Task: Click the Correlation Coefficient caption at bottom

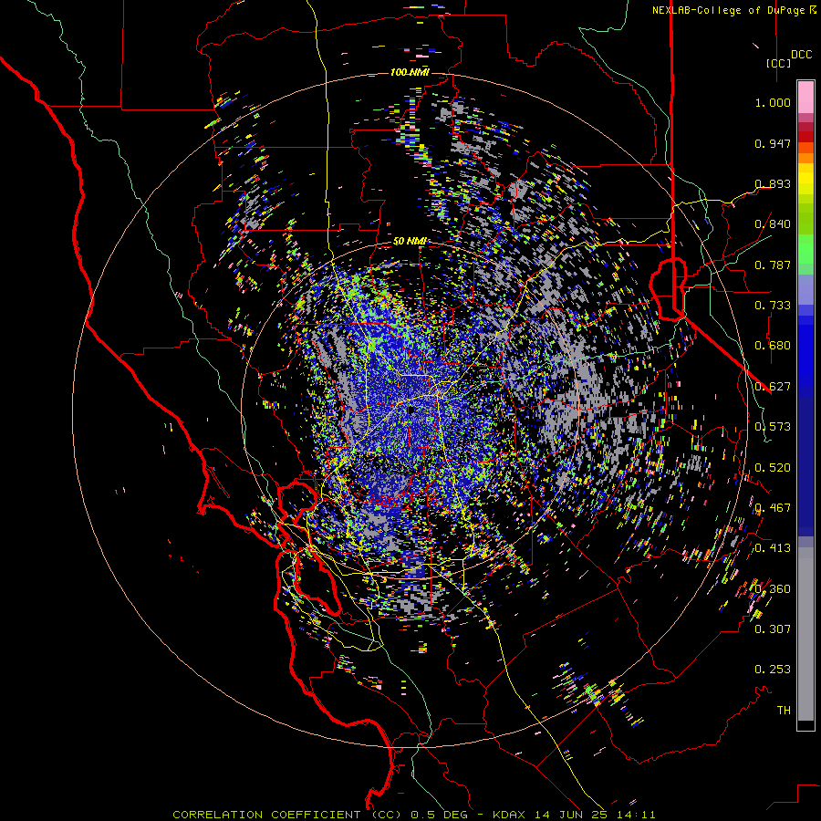Action: pyautogui.click(x=413, y=815)
